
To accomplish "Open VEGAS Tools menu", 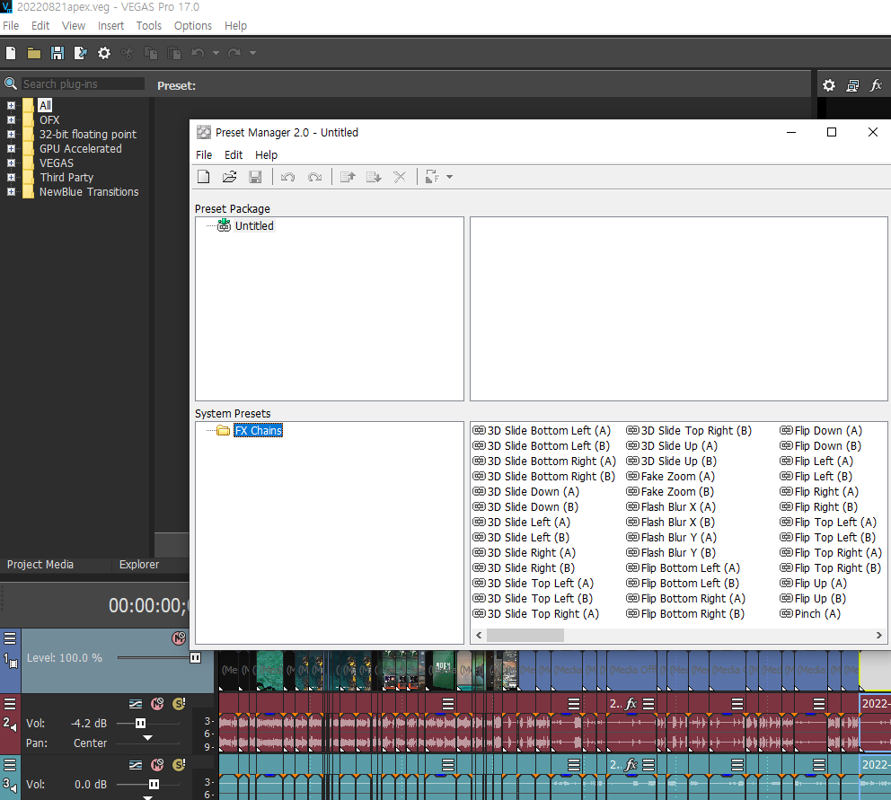I will click(149, 25).
